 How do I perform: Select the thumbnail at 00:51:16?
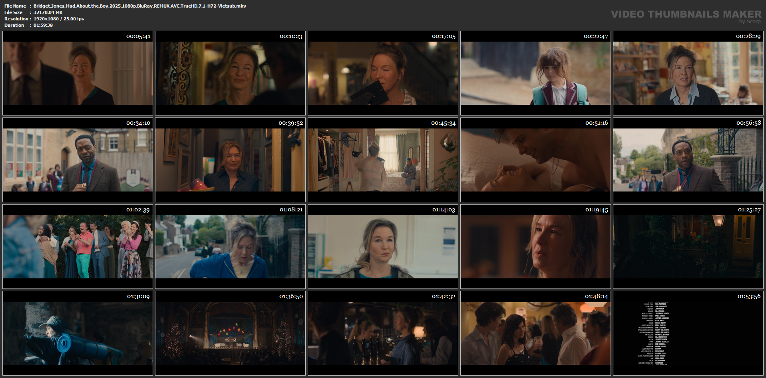pyautogui.click(x=535, y=160)
